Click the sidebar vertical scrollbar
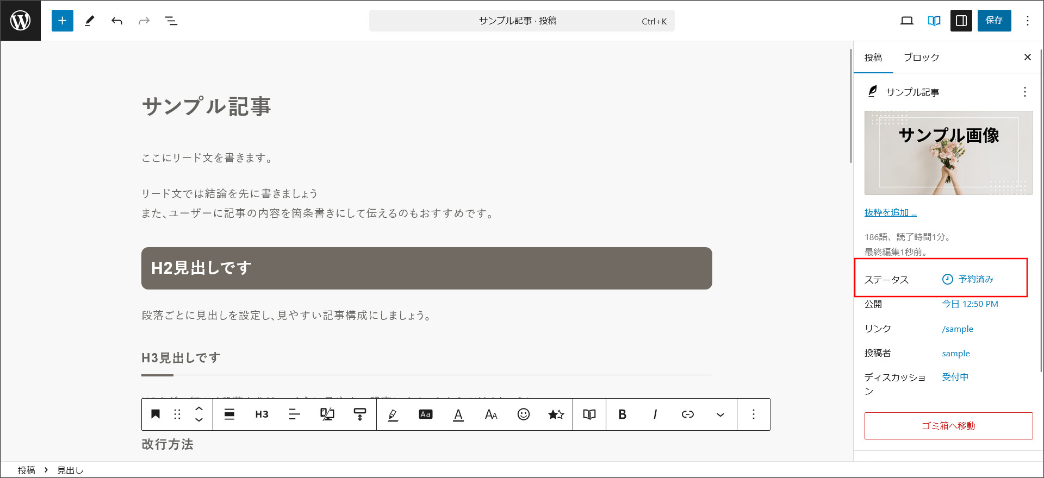 click(x=1041, y=211)
